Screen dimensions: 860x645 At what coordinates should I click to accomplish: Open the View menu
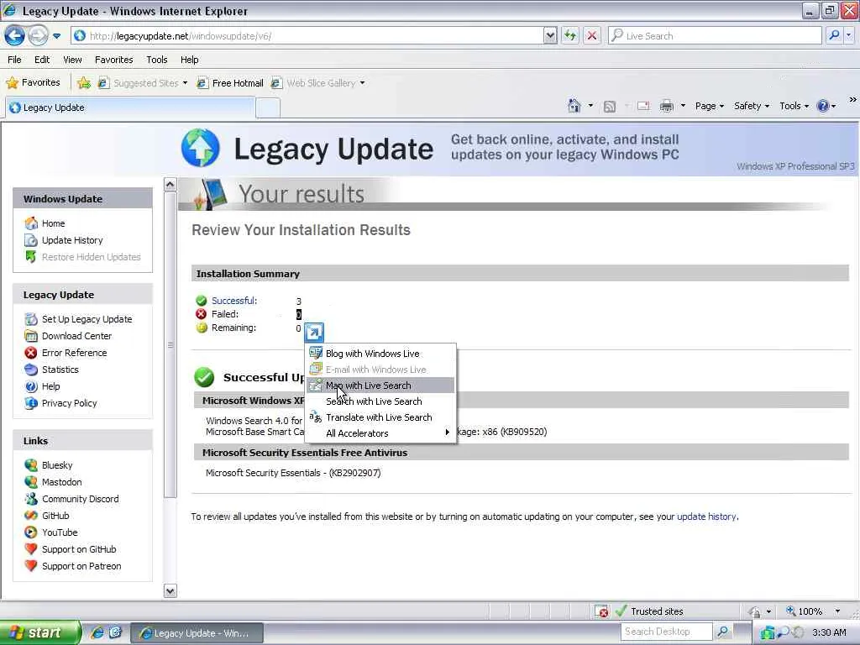(x=72, y=60)
